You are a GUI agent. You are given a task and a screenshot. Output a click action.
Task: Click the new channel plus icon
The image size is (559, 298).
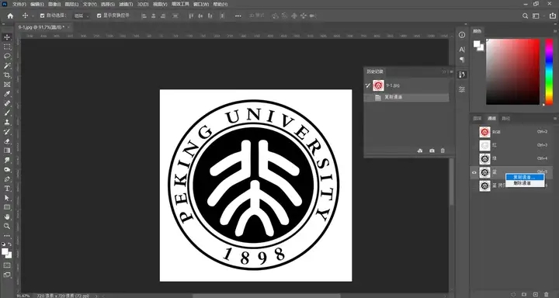click(535, 294)
